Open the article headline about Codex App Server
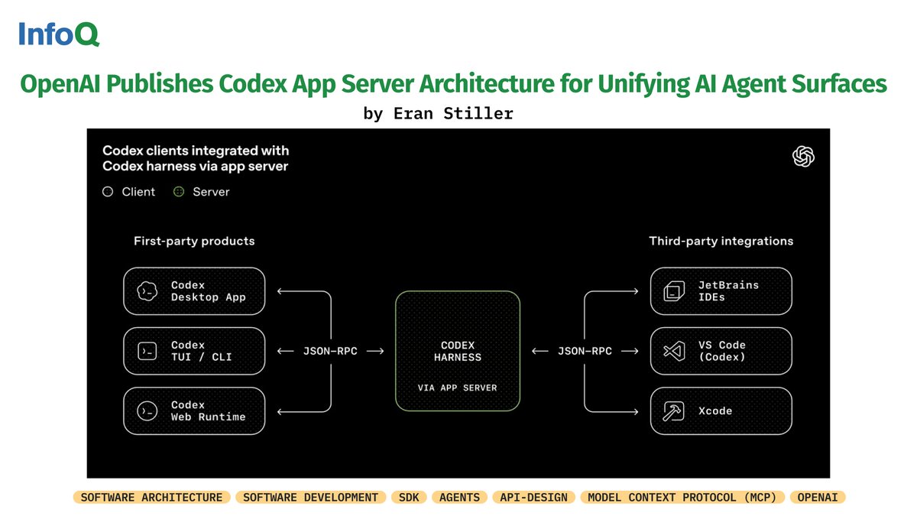 (453, 84)
